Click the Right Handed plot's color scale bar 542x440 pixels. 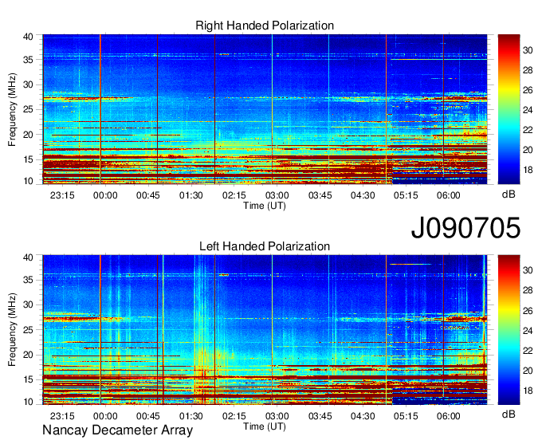click(509, 109)
